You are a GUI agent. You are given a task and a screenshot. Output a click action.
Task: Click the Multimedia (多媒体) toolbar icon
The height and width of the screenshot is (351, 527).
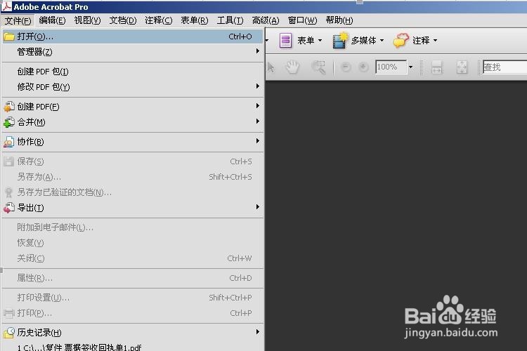tap(340, 41)
